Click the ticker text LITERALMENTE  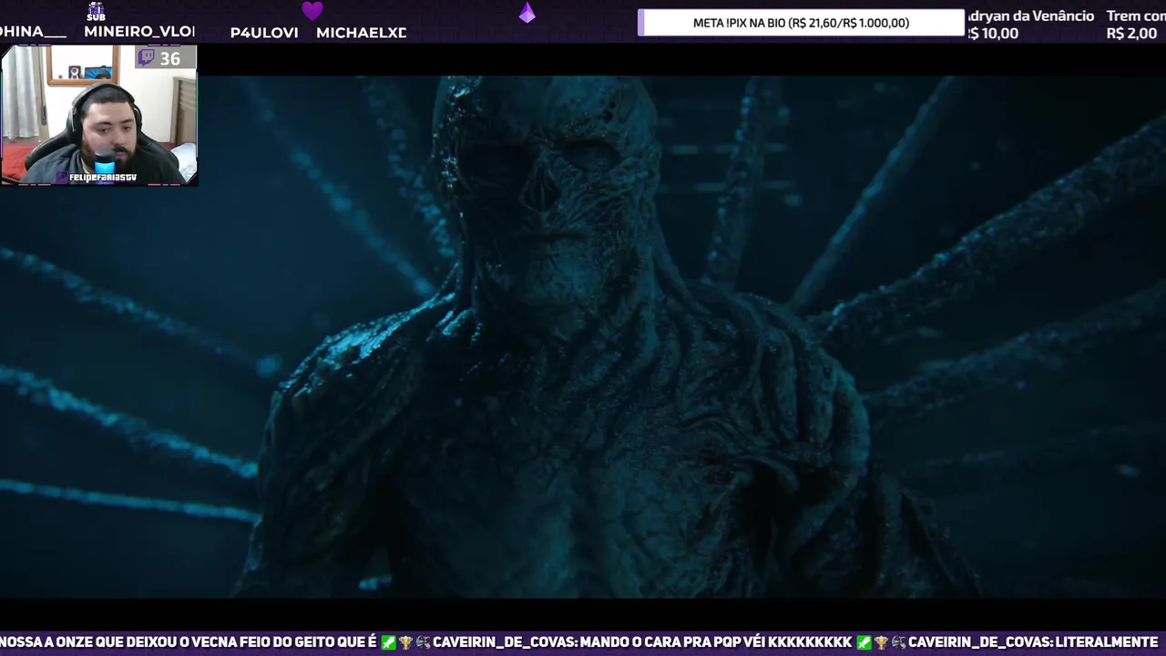click(1107, 642)
